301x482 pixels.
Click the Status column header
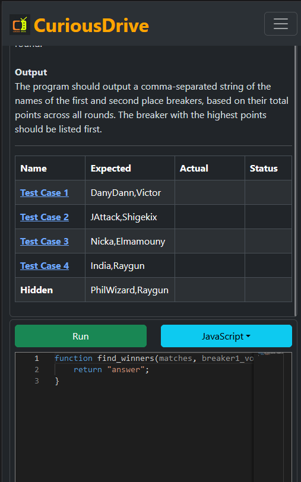[x=264, y=169]
